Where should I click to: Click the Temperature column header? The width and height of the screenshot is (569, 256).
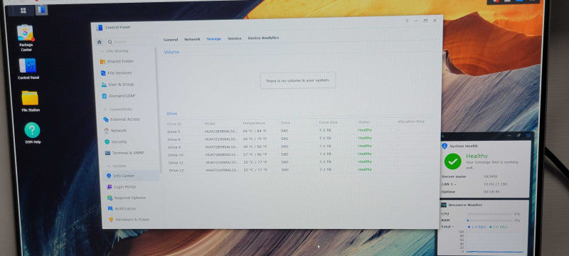254,123
